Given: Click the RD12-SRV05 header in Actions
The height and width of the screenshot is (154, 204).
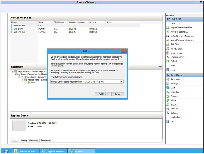Looking at the screenshot, I should [184, 20].
